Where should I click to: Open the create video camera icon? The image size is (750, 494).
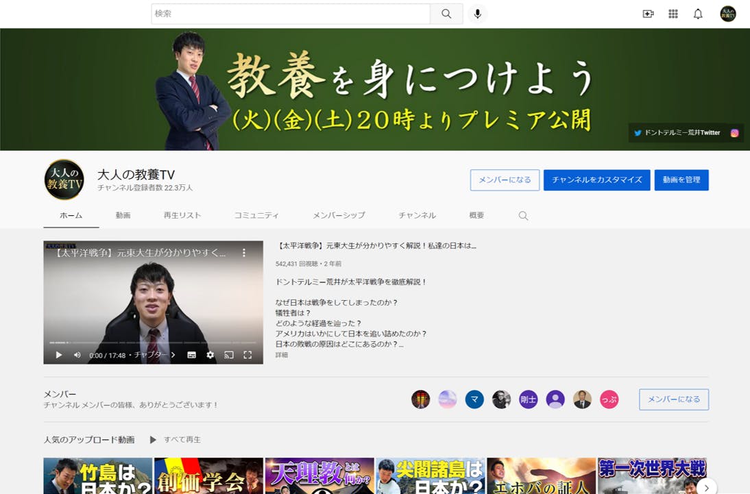pyautogui.click(x=648, y=14)
